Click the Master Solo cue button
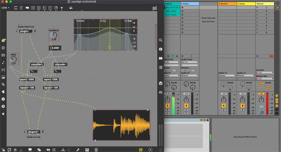The image size is (281, 152). click(x=261, y=107)
